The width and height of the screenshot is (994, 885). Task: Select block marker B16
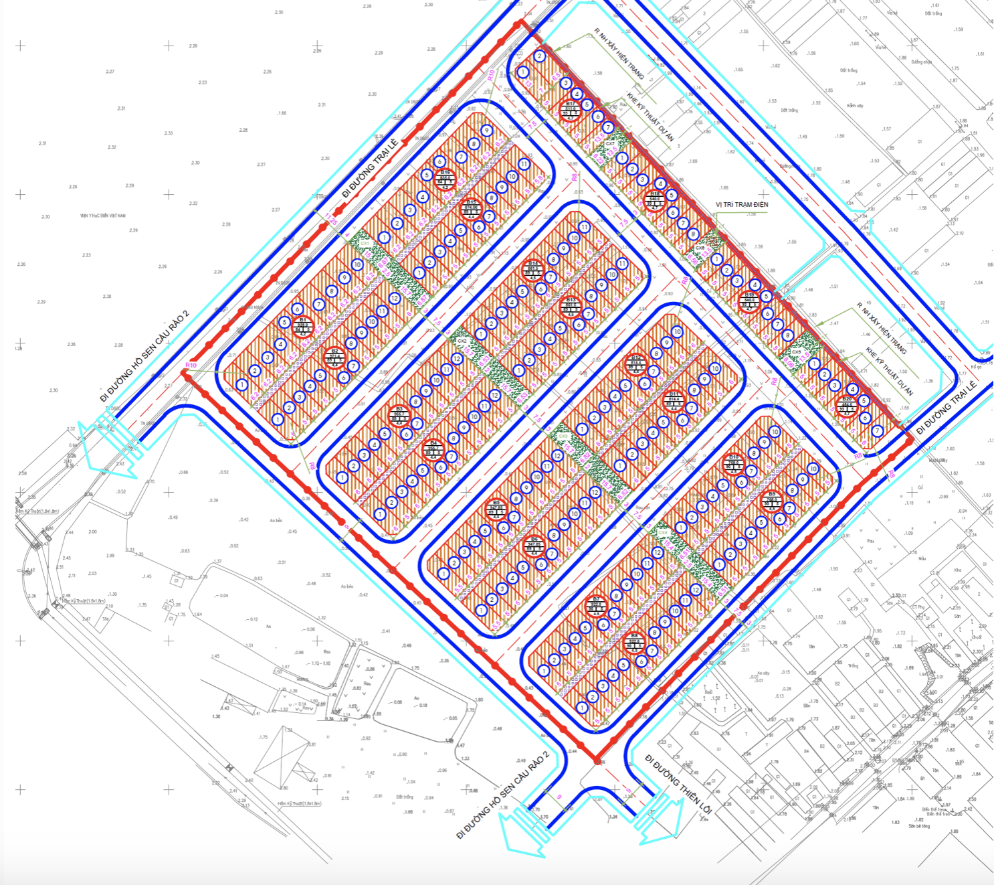[x=445, y=179]
